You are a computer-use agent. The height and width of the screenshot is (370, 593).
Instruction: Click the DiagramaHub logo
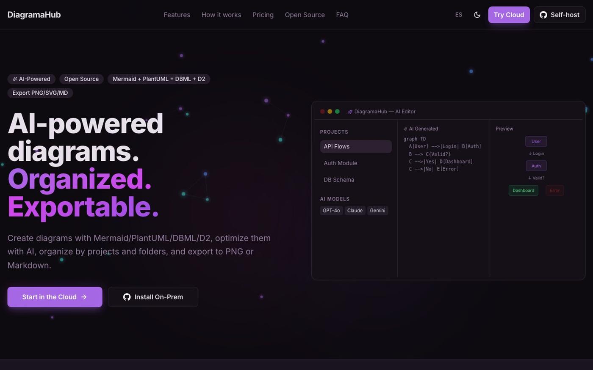pyautogui.click(x=34, y=15)
